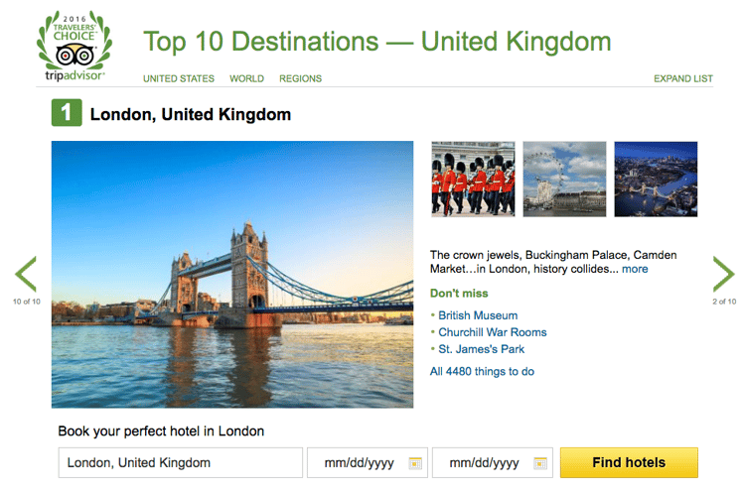Go to next destination with right arrow
This screenshot has width=745, height=494.
point(724,274)
